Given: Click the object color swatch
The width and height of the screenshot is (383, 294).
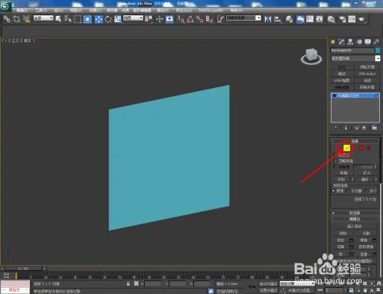Looking at the screenshot, I should [378, 51].
